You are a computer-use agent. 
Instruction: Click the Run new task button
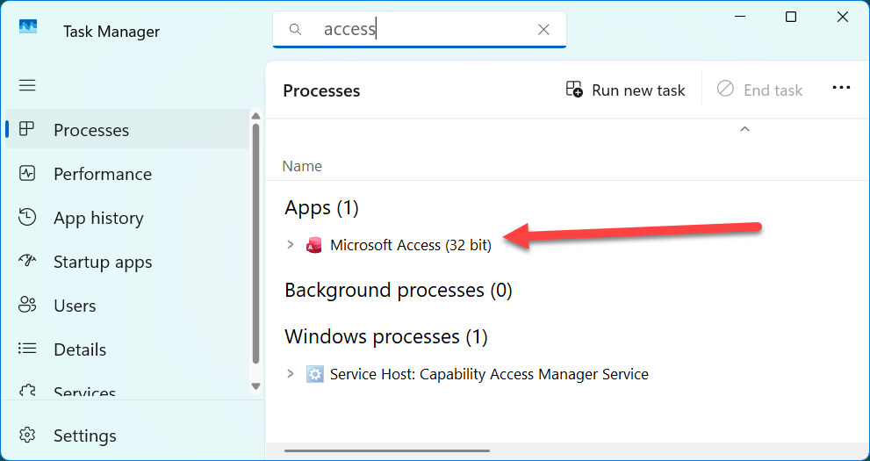tap(625, 90)
